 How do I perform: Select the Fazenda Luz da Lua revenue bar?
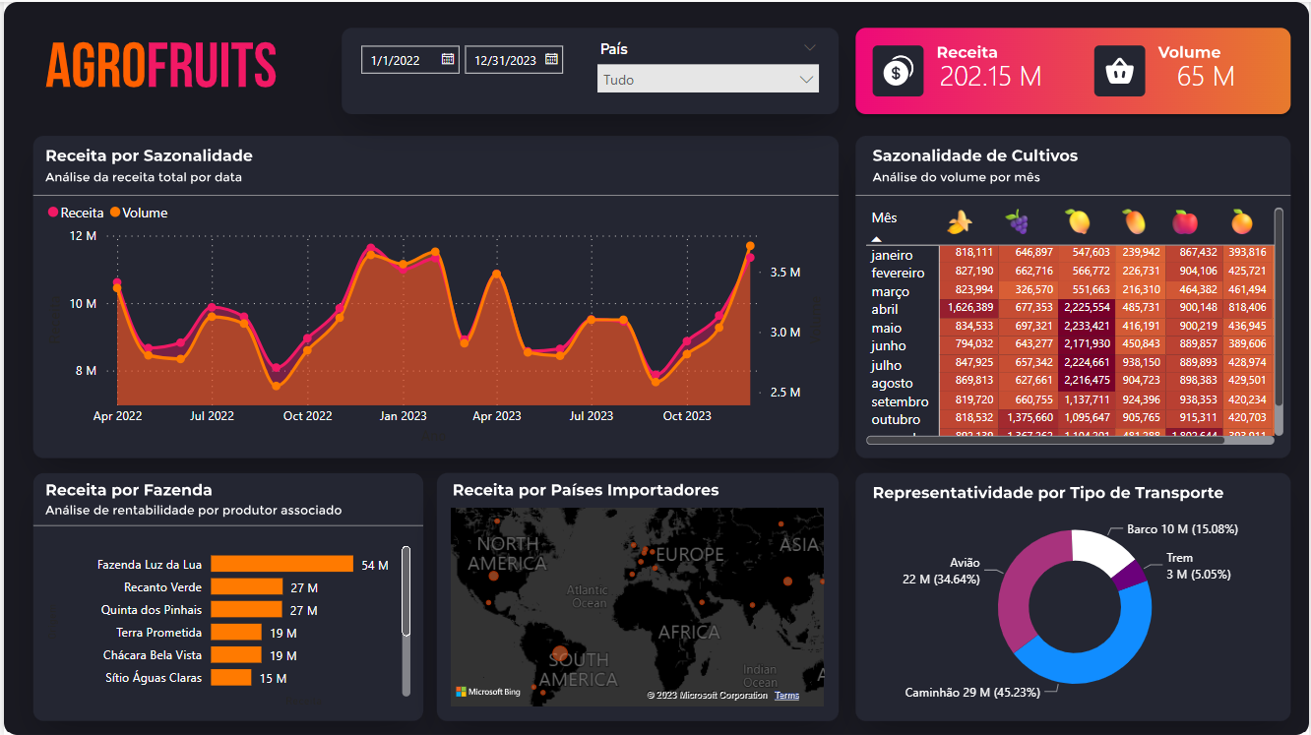pyautogui.click(x=281, y=564)
